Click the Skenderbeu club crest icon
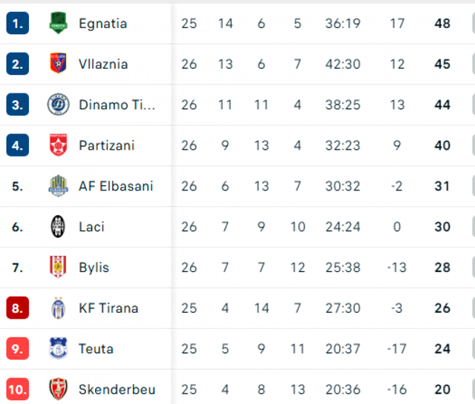 [58, 388]
